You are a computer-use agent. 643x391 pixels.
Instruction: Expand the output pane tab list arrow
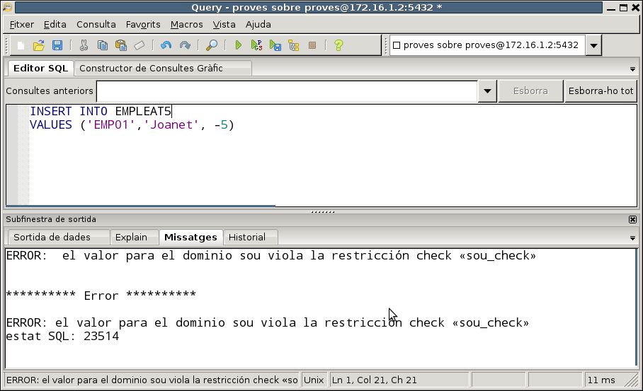[632, 238]
